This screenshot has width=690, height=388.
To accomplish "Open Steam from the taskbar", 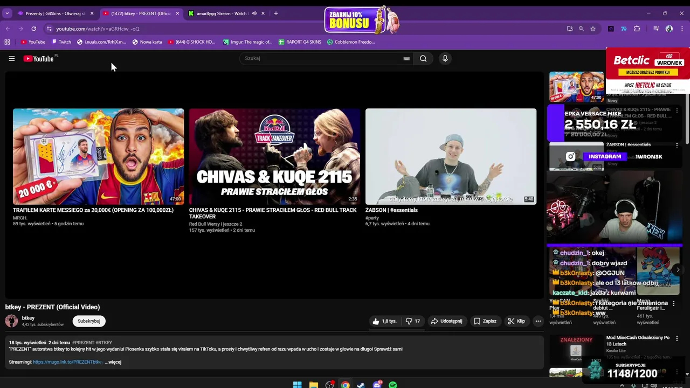I will tap(361, 385).
